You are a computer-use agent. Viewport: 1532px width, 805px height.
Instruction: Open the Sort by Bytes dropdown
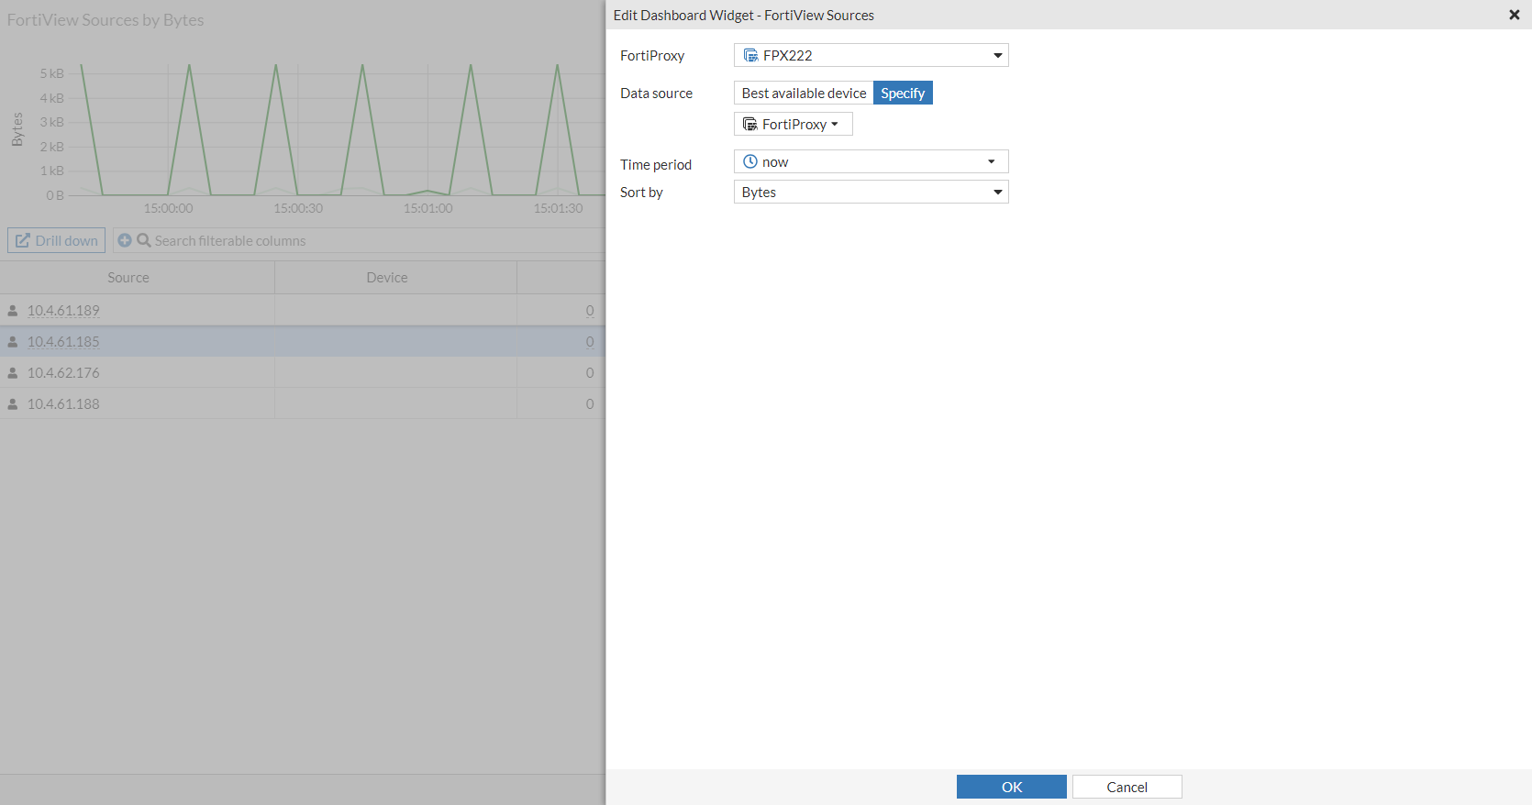871,192
